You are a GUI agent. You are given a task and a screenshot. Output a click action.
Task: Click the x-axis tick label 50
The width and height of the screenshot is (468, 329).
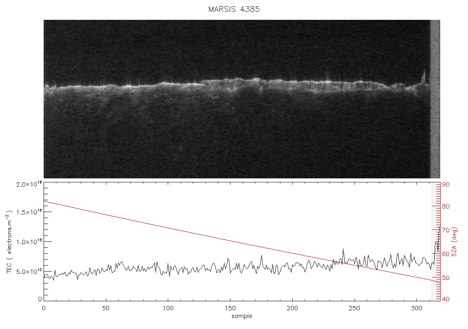[105, 308]
